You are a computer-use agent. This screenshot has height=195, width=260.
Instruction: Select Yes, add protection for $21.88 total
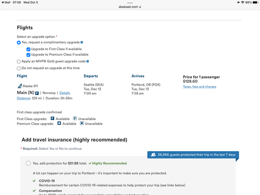[28, 163]
